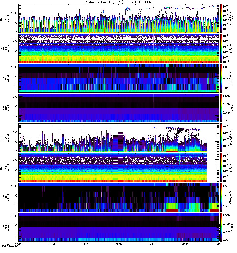Image resolution: width=237 pixels, height=253 pixels.
Task: Select the thc fbk scm1 axis label
Action: coord(6,227)
